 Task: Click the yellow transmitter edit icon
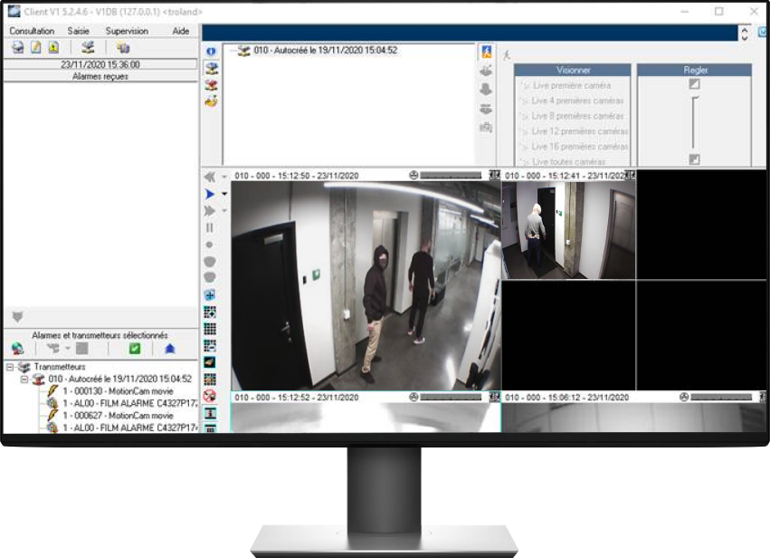pos(212,101)
